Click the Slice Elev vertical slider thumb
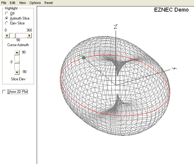194x164 pixels. click(17, 62)
